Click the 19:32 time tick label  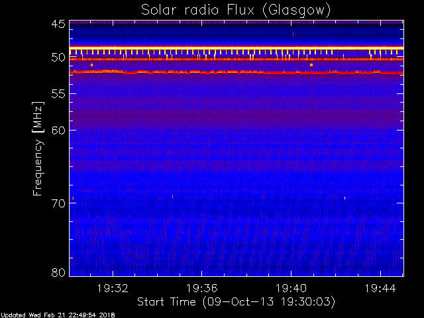[113, 288]
